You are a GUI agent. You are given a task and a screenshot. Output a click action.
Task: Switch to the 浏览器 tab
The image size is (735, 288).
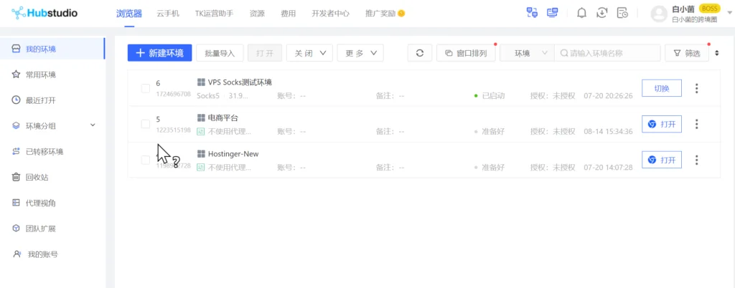pos(129,14)
